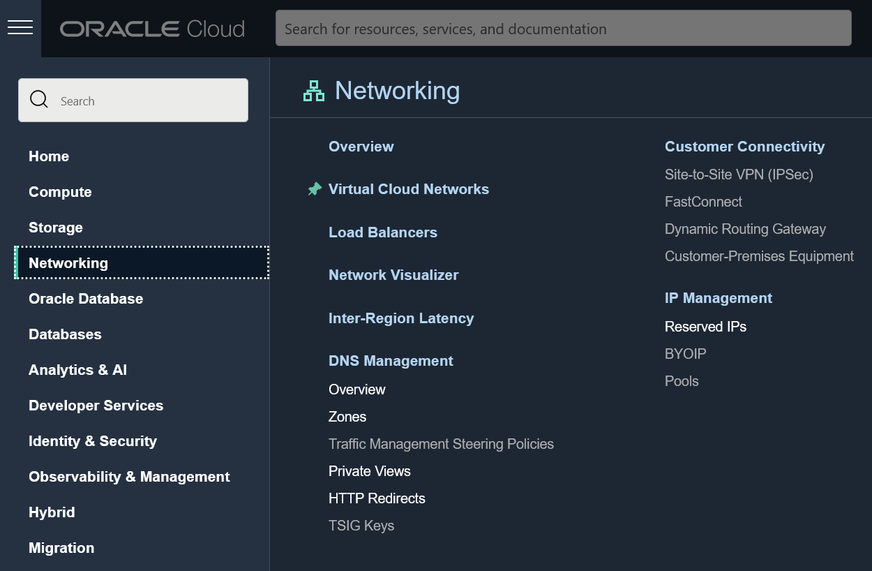Open Identity & Security category
The image size is (872, 571).
[x=93, y=441]
